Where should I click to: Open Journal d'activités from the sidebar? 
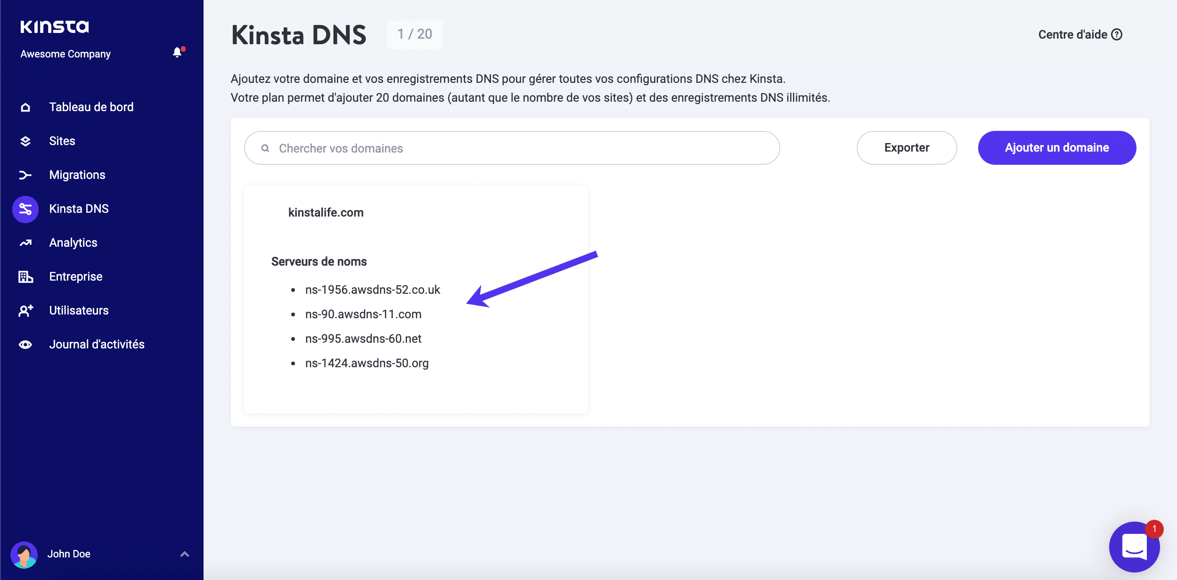click(x=97, y=344)
